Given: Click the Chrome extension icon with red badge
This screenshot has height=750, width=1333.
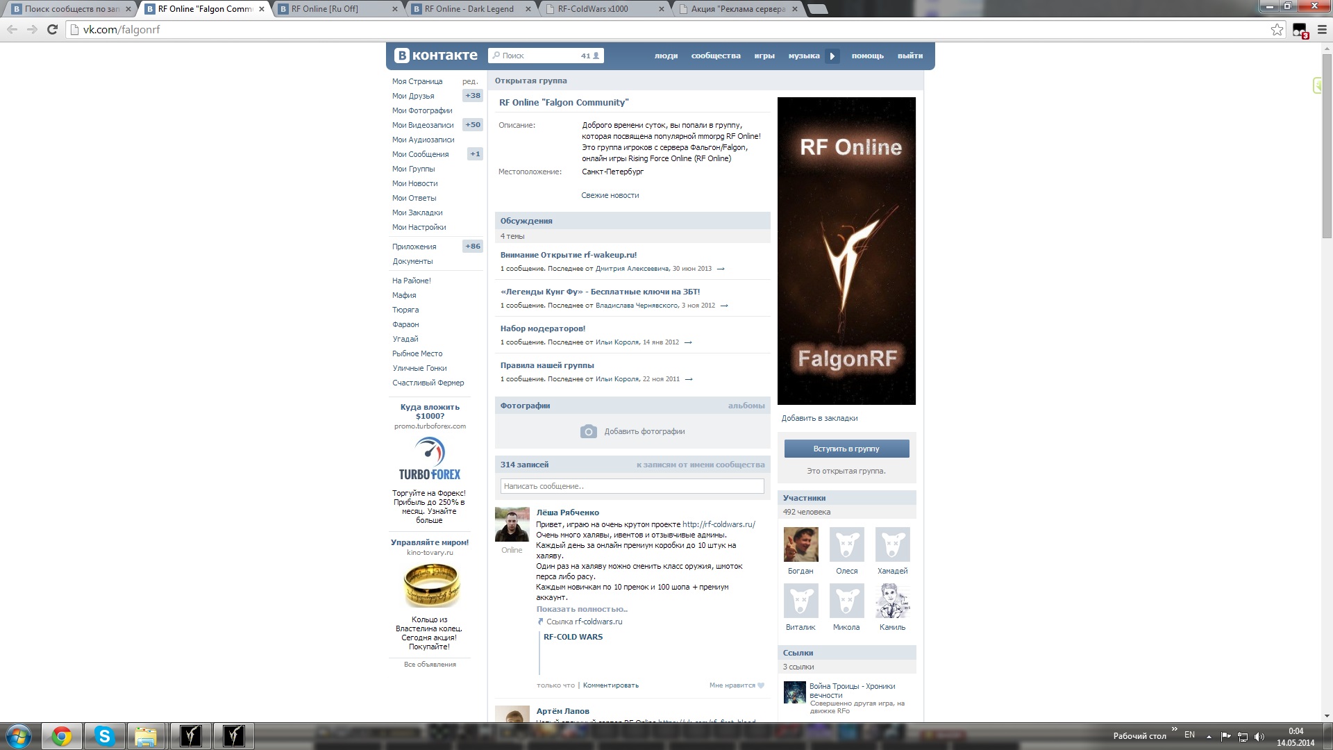Looking at the screenshot, I should tap(1300, 31).
